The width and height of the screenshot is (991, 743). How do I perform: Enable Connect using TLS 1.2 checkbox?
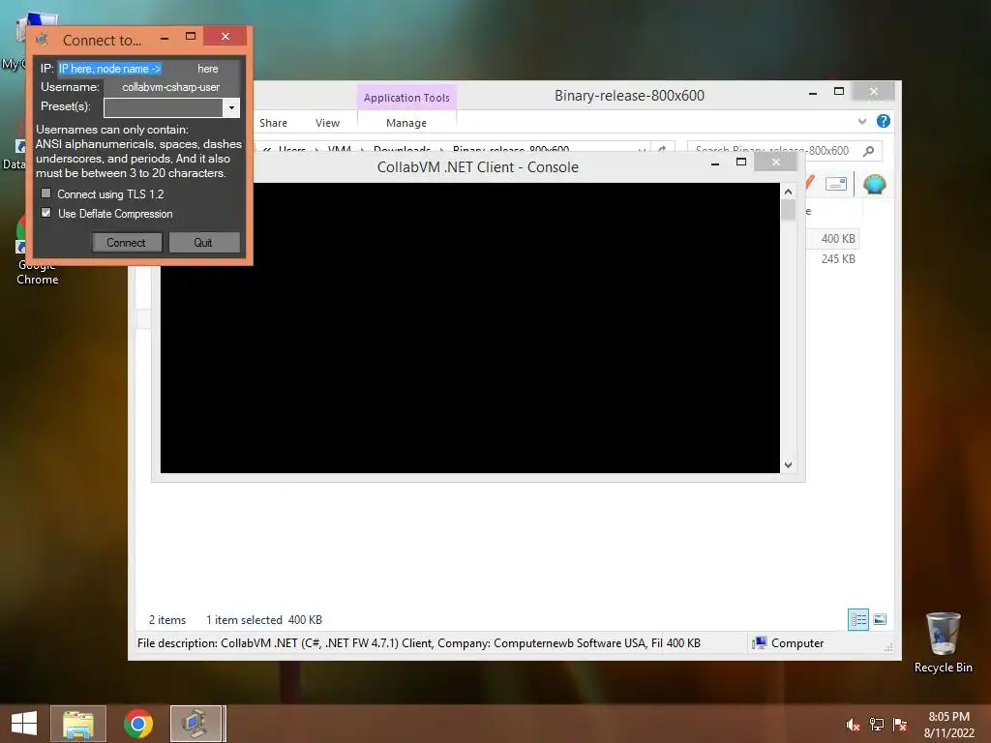[46, 193]
